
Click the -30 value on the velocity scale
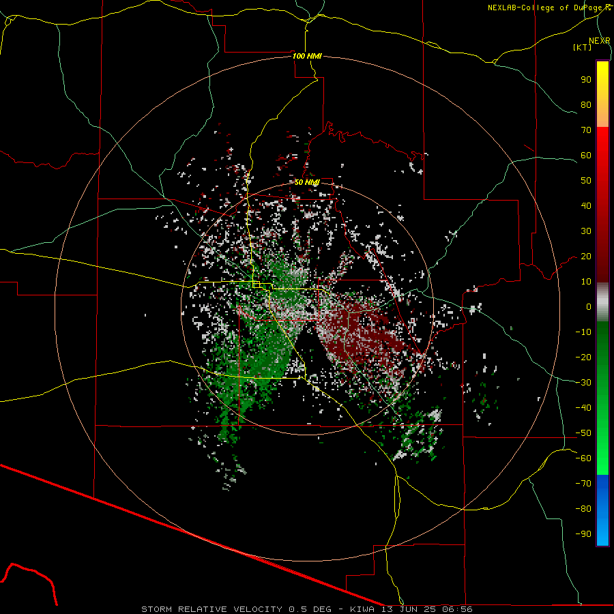pyautogui.click(x=583, y=383)
